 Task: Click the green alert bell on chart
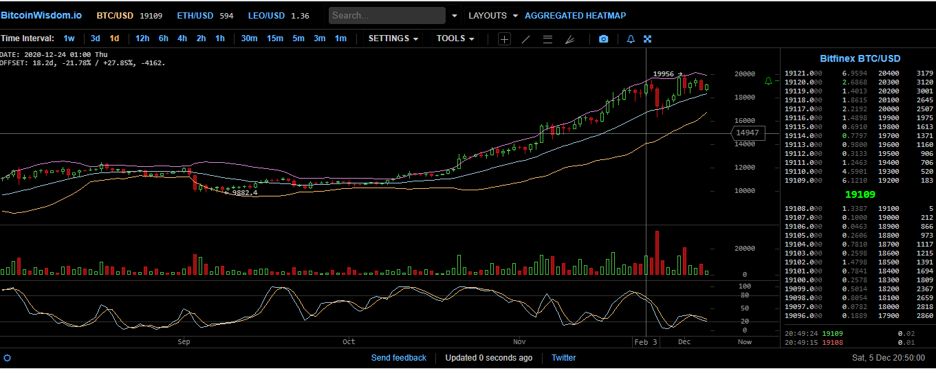[769, 81]
